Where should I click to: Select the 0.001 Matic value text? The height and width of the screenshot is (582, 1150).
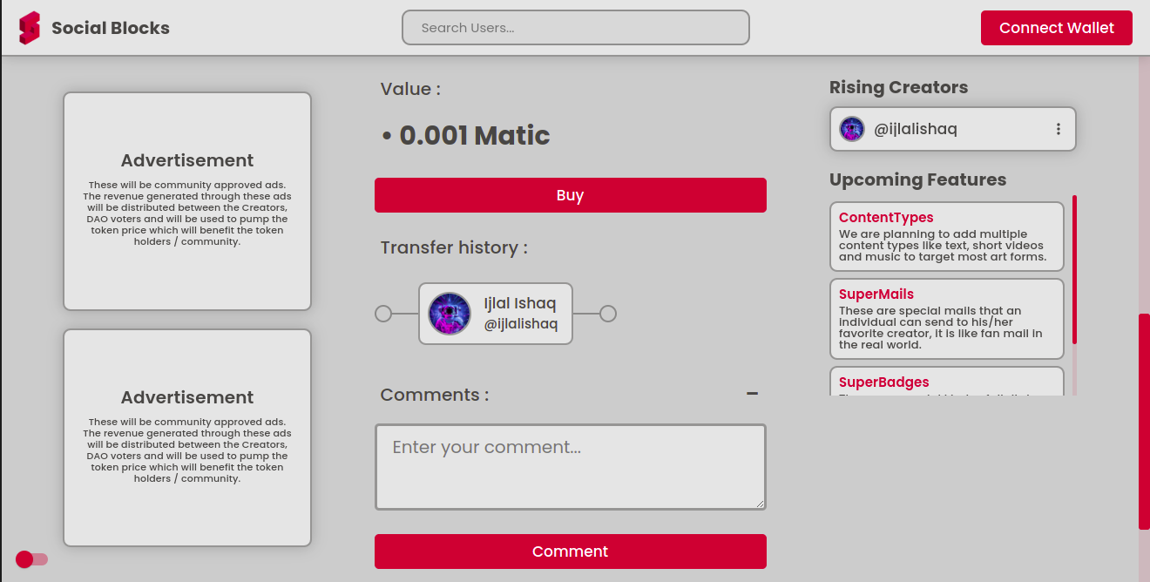pos(474,136)
